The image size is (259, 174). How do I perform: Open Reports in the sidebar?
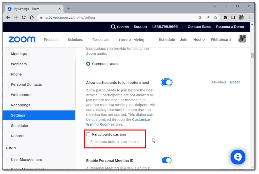18,136
